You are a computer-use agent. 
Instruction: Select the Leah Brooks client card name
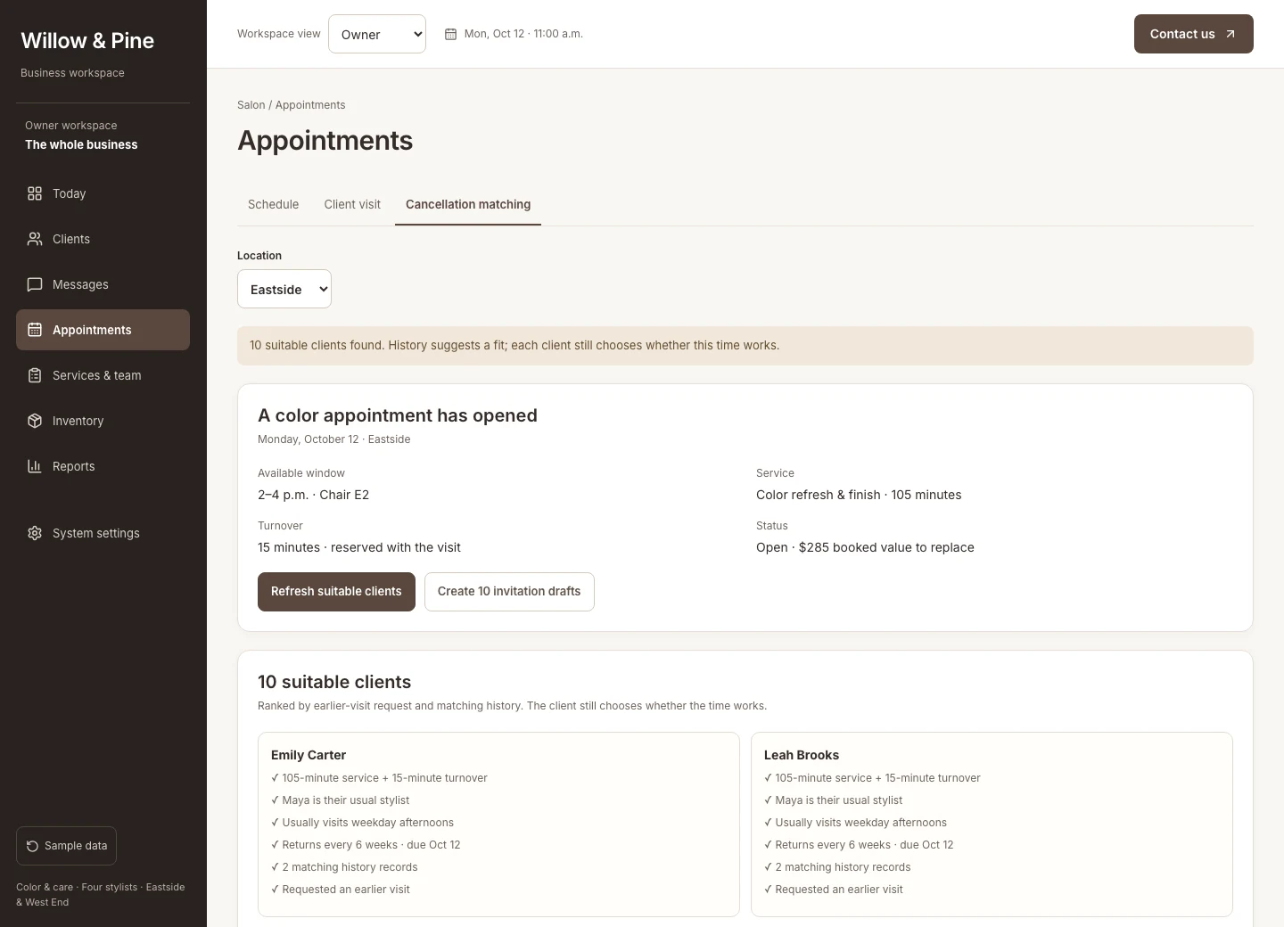802,755
